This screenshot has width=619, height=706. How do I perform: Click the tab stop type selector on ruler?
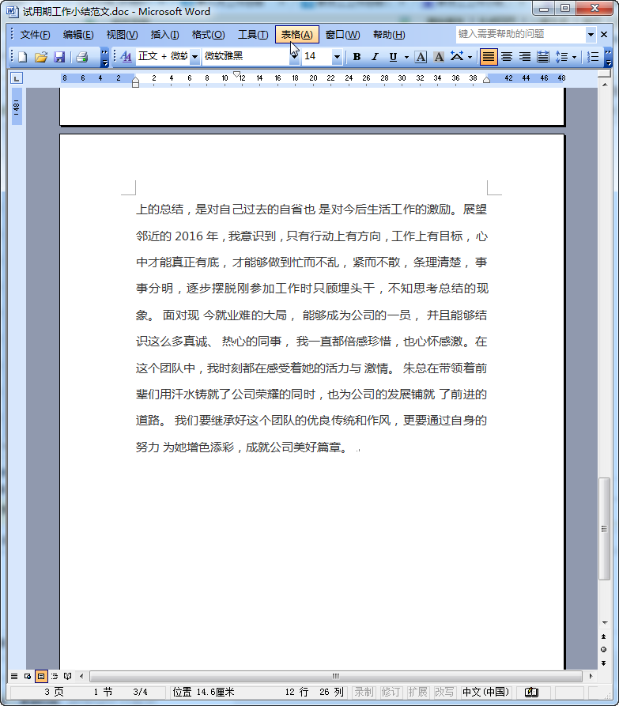pos(17,79)
